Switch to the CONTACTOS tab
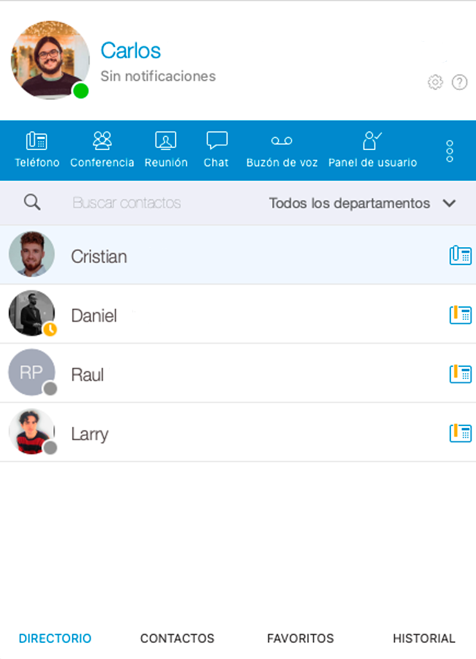 178,638
